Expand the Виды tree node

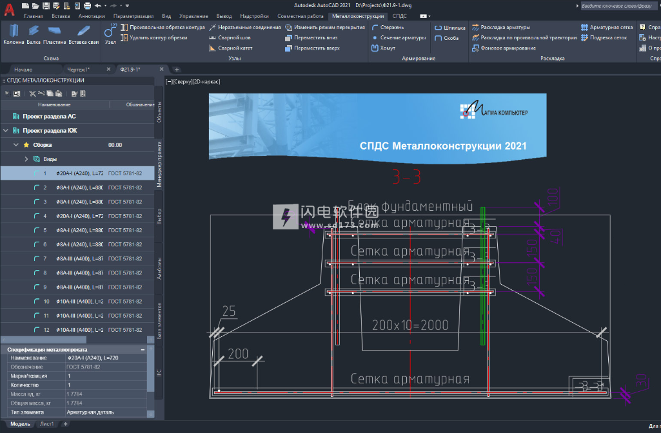pyautogui.click(x=26, y=159)
